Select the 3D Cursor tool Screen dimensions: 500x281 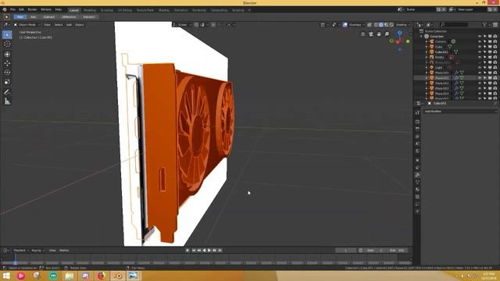(x=7, y=44)
